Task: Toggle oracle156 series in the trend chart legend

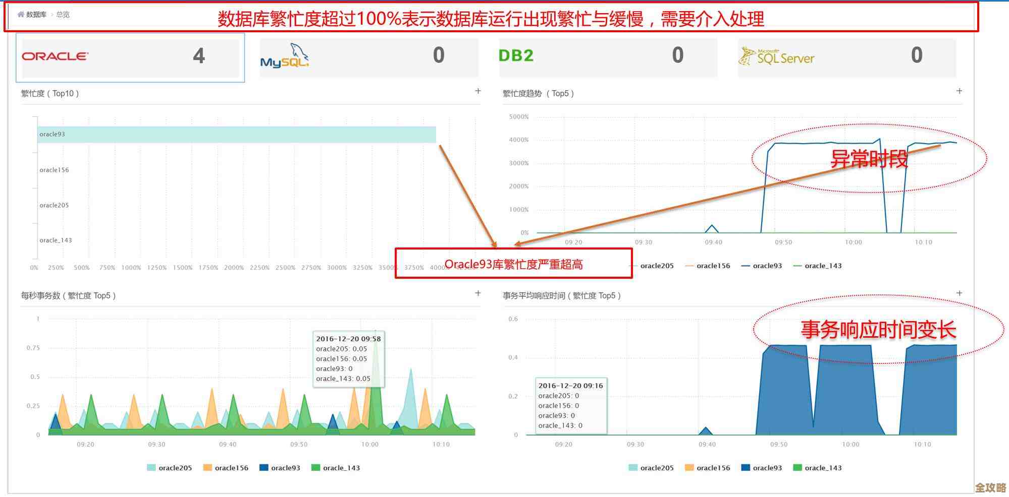Action: (x=711, y=266)
